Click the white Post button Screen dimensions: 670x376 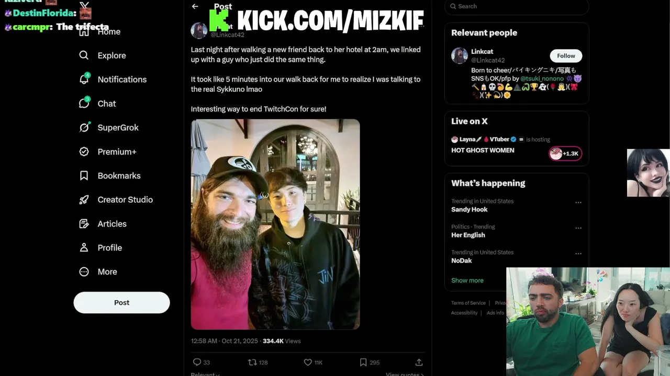coord(121,302)
